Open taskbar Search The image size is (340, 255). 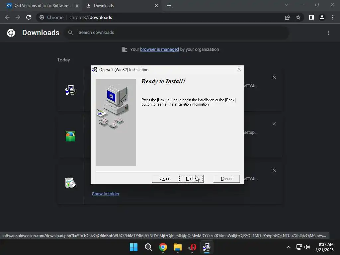tap(148, 247)
